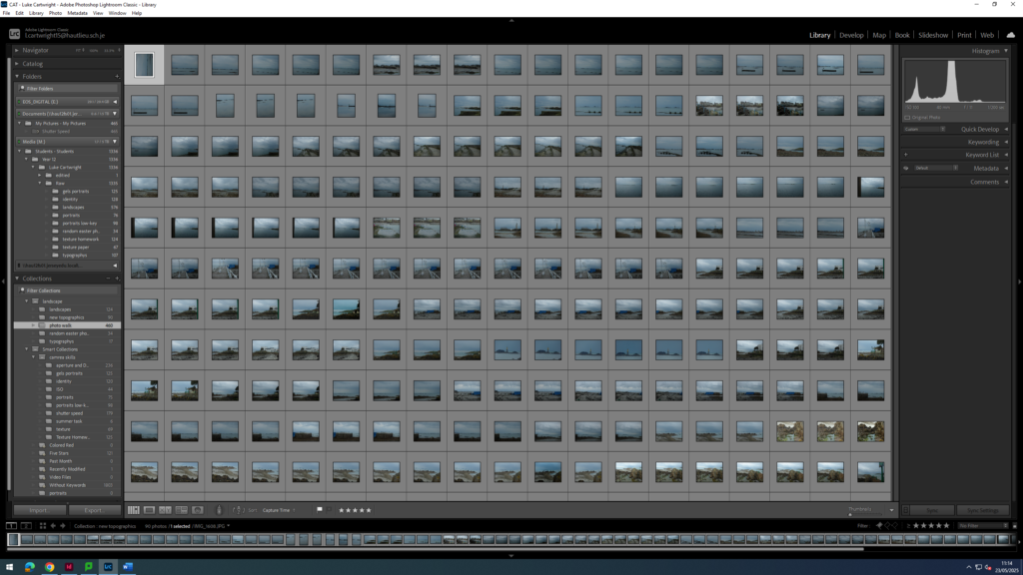The image size is (1023, 575).
Task: Collapse the Smart Collections set
Action: tap(27, 349)
